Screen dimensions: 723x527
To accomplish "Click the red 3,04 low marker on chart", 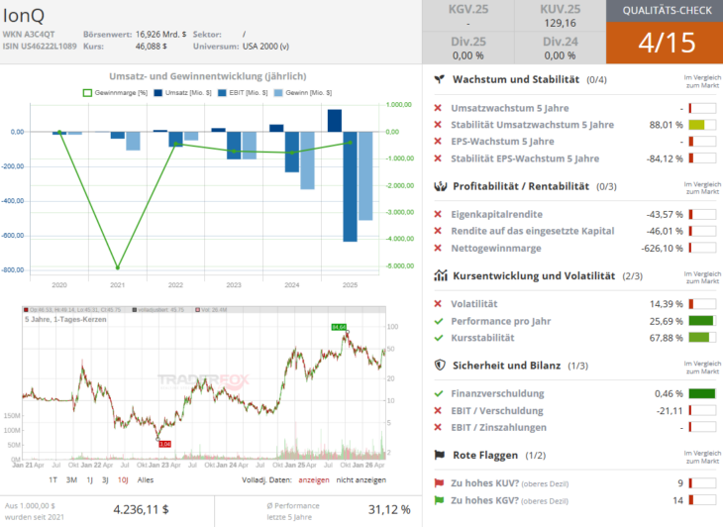I will [164, 444].
